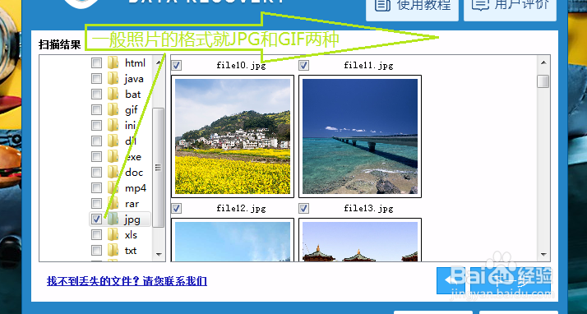Screen dimensions: 587x314
Task: Select the exe folder checkbox
Action: click(x=96, y=156)
